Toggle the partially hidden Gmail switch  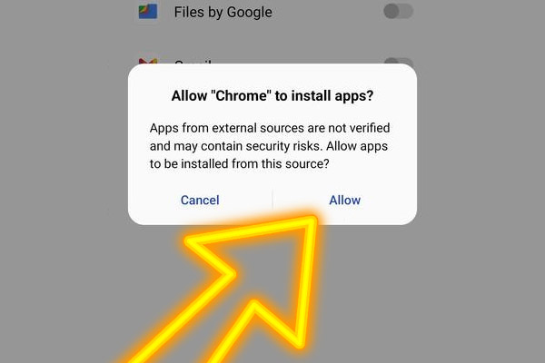pyautogui.click(x=399, y=61)
